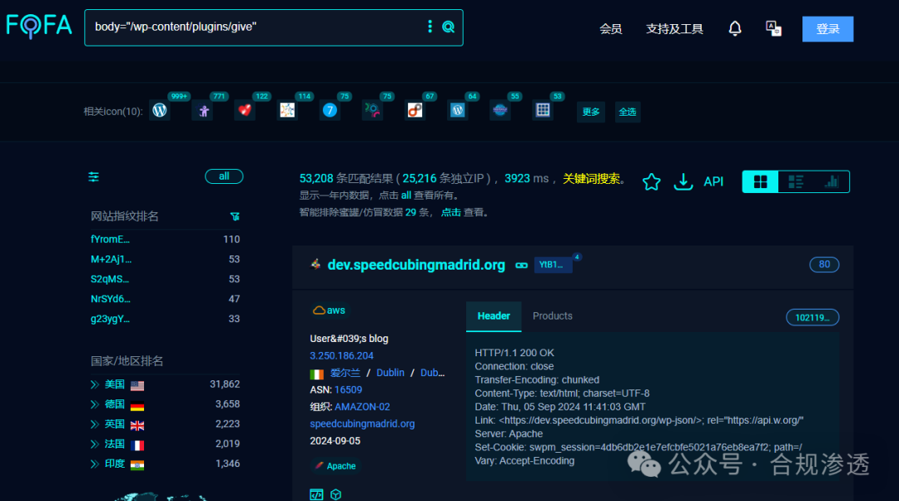Click 更多 to show more icons
This screenshot has height=501, width=899.
[x=590, y=112]
